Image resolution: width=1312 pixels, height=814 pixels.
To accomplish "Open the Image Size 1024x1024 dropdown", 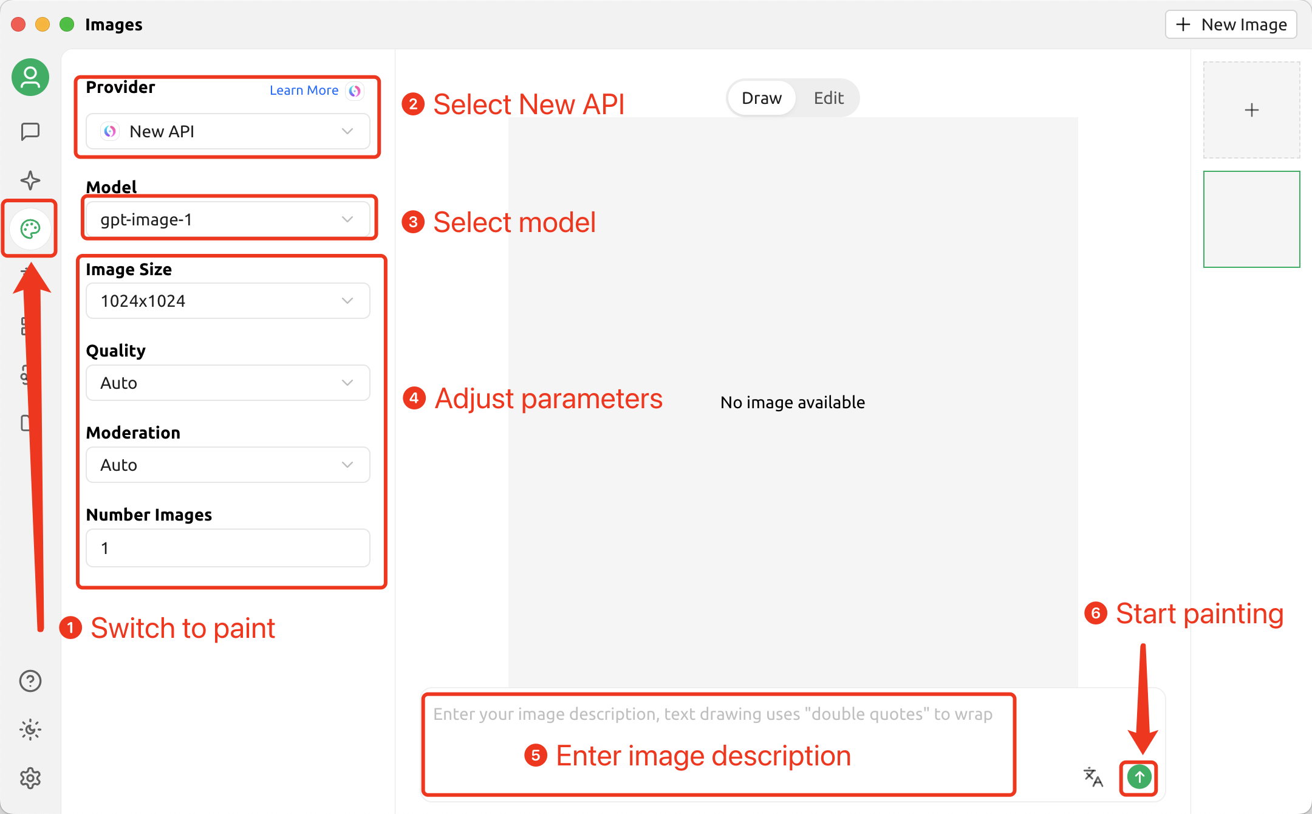I will (x=228, y=301).
